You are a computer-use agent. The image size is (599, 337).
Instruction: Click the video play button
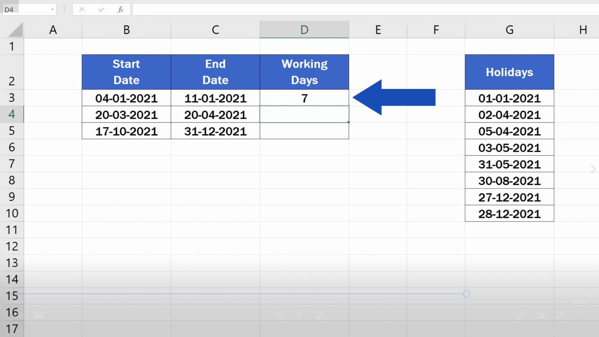pos(299,316)
